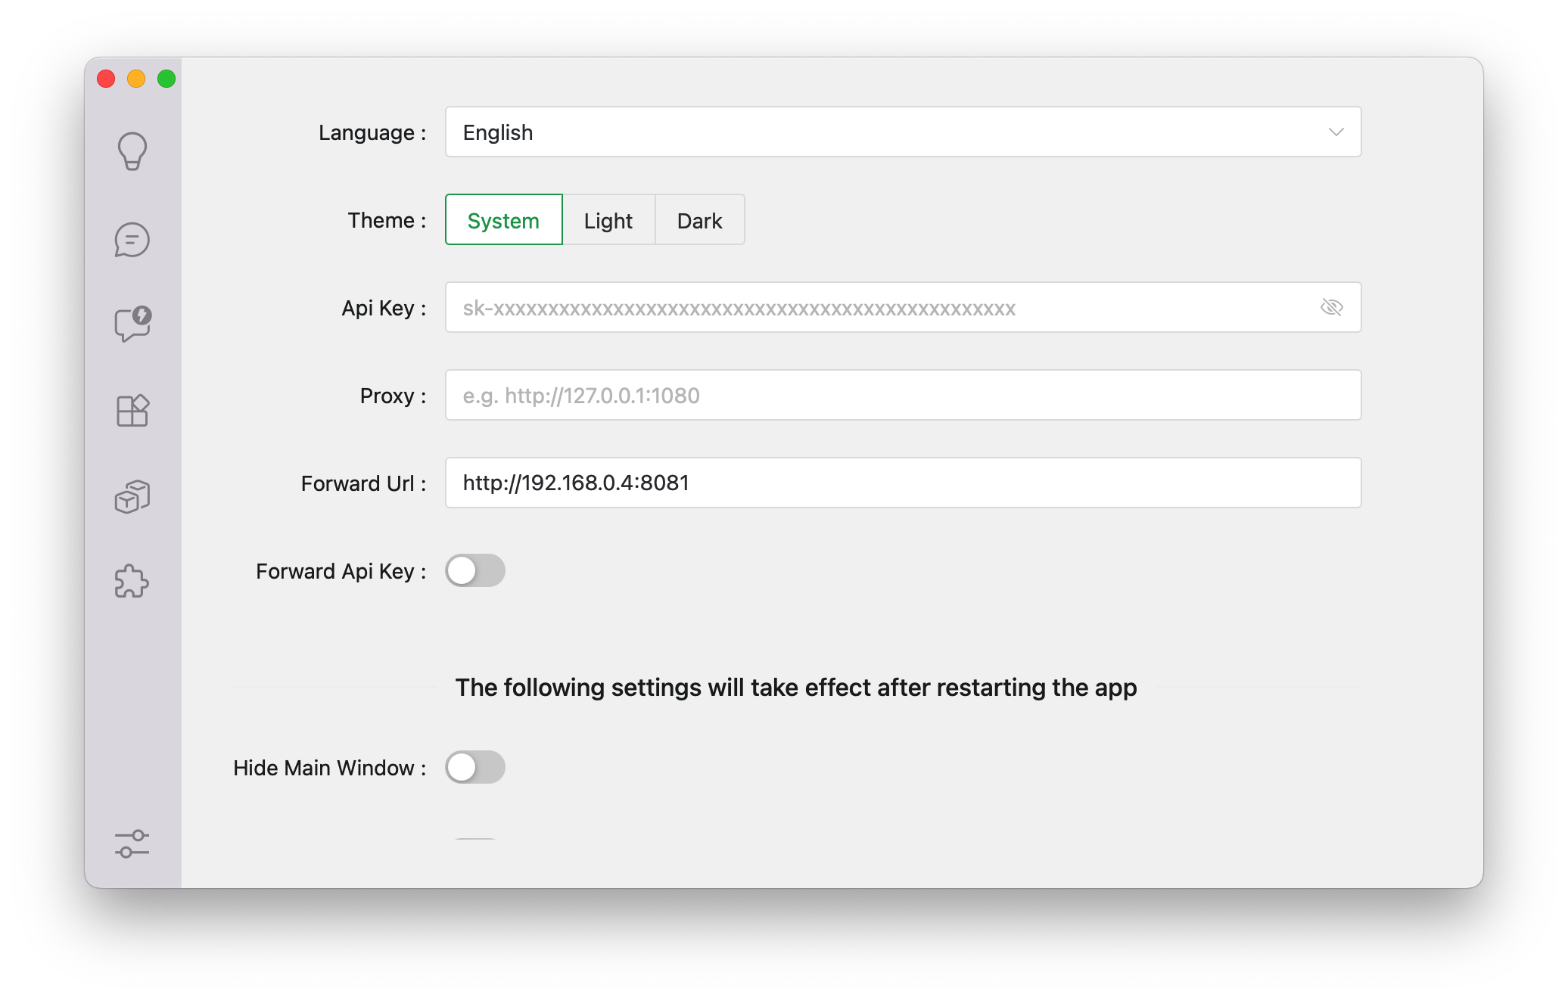Switch theme to Light
The image size is (1568, 1000).
pos(608,220)
